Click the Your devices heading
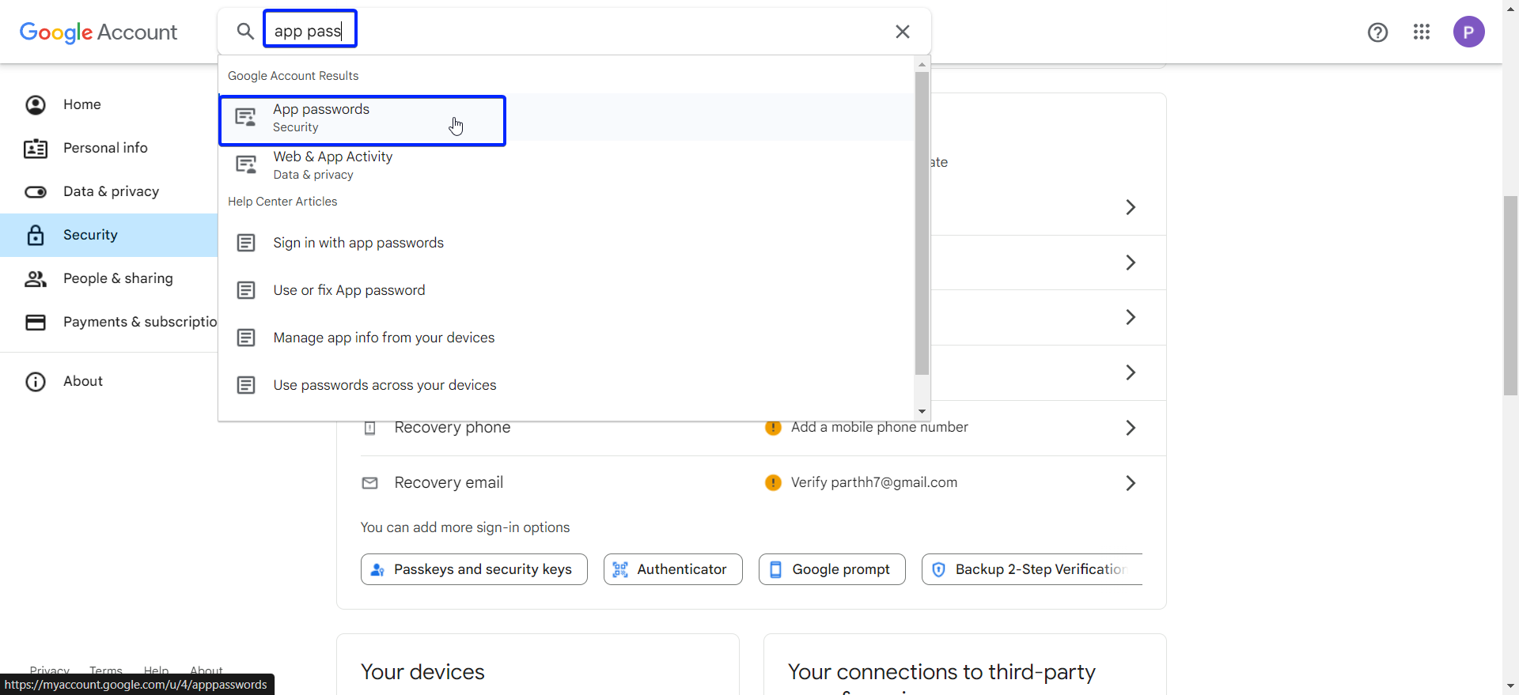 point(422,672)
